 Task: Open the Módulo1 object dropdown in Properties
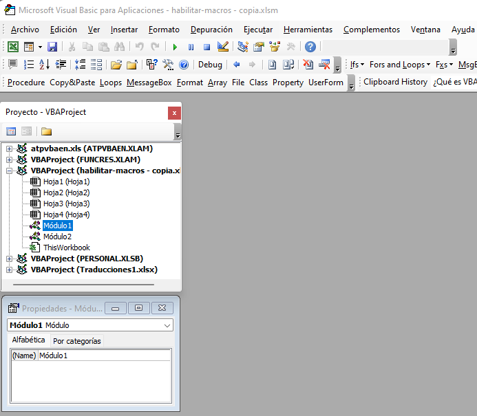point(167,325)
